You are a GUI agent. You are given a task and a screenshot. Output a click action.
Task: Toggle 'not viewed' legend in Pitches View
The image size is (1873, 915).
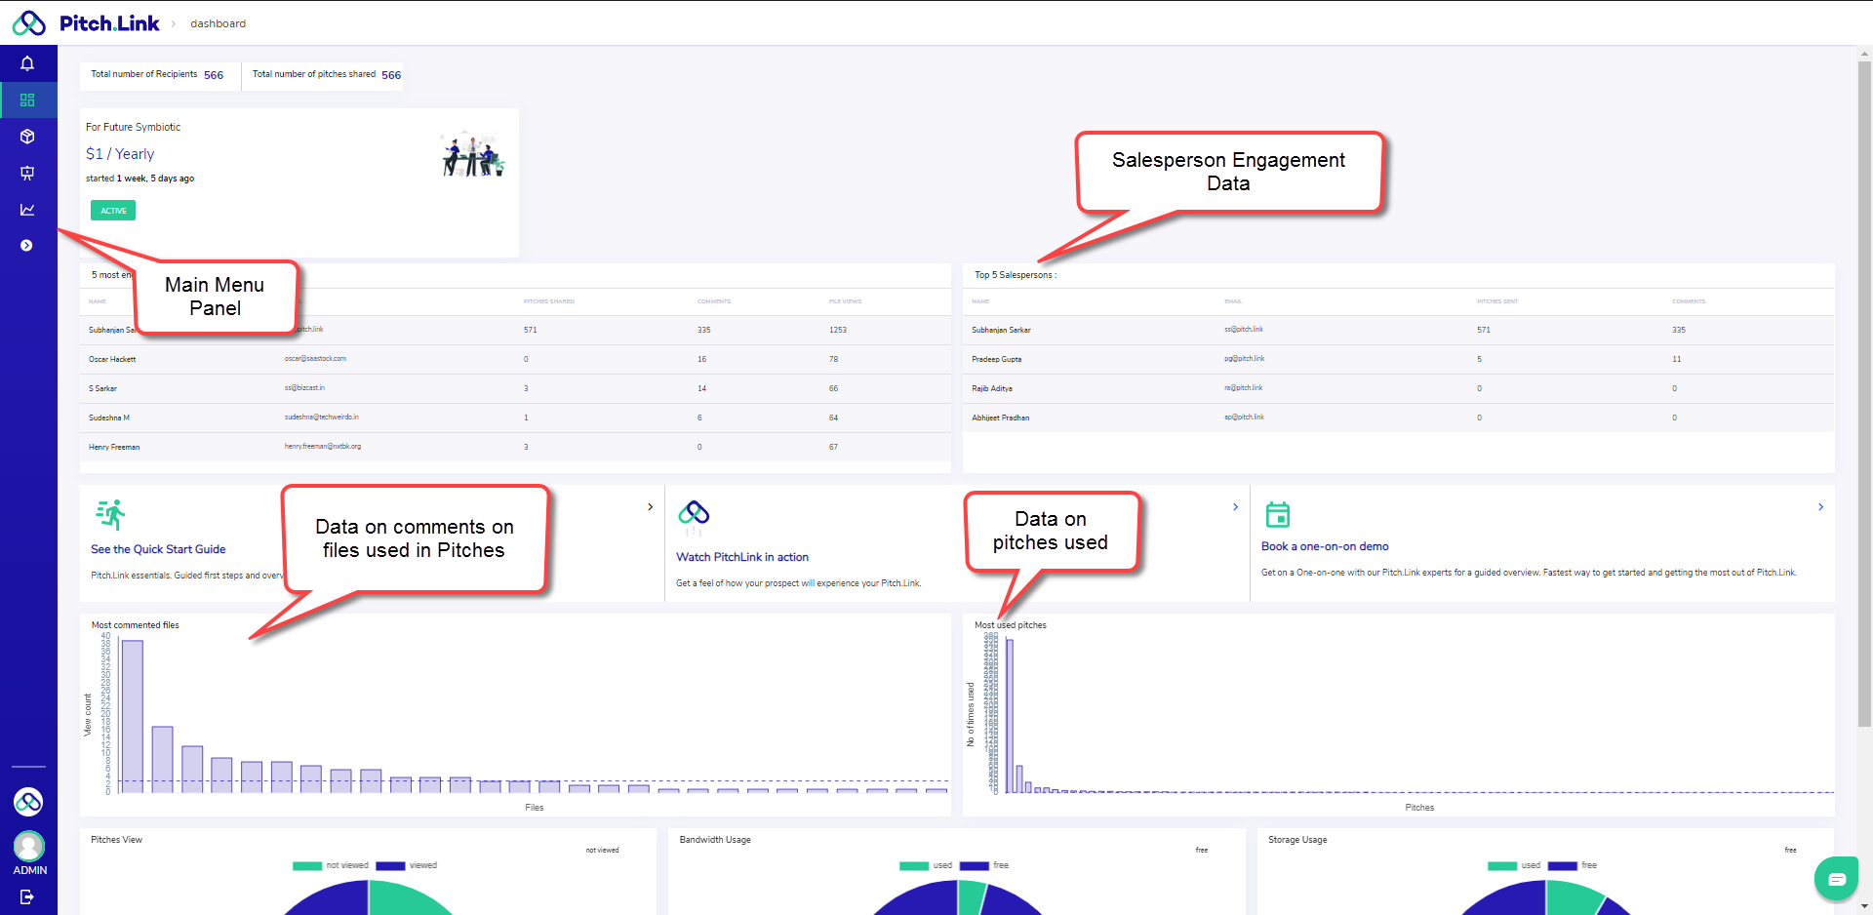[x=332, y=865]
